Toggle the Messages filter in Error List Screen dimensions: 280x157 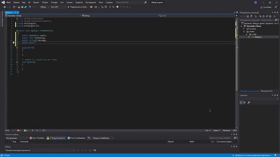77,138
